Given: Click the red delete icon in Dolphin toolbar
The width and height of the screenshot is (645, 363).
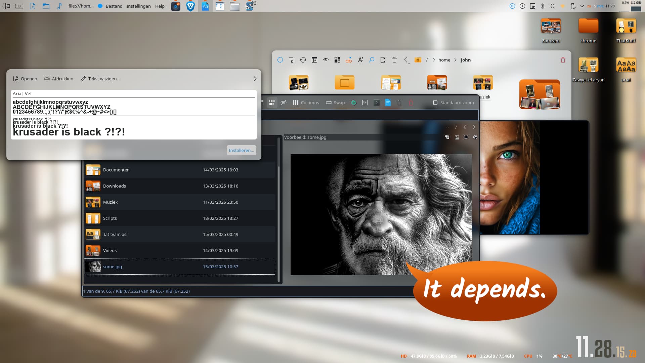Looking at the screenshot, I should coord(563,60).
